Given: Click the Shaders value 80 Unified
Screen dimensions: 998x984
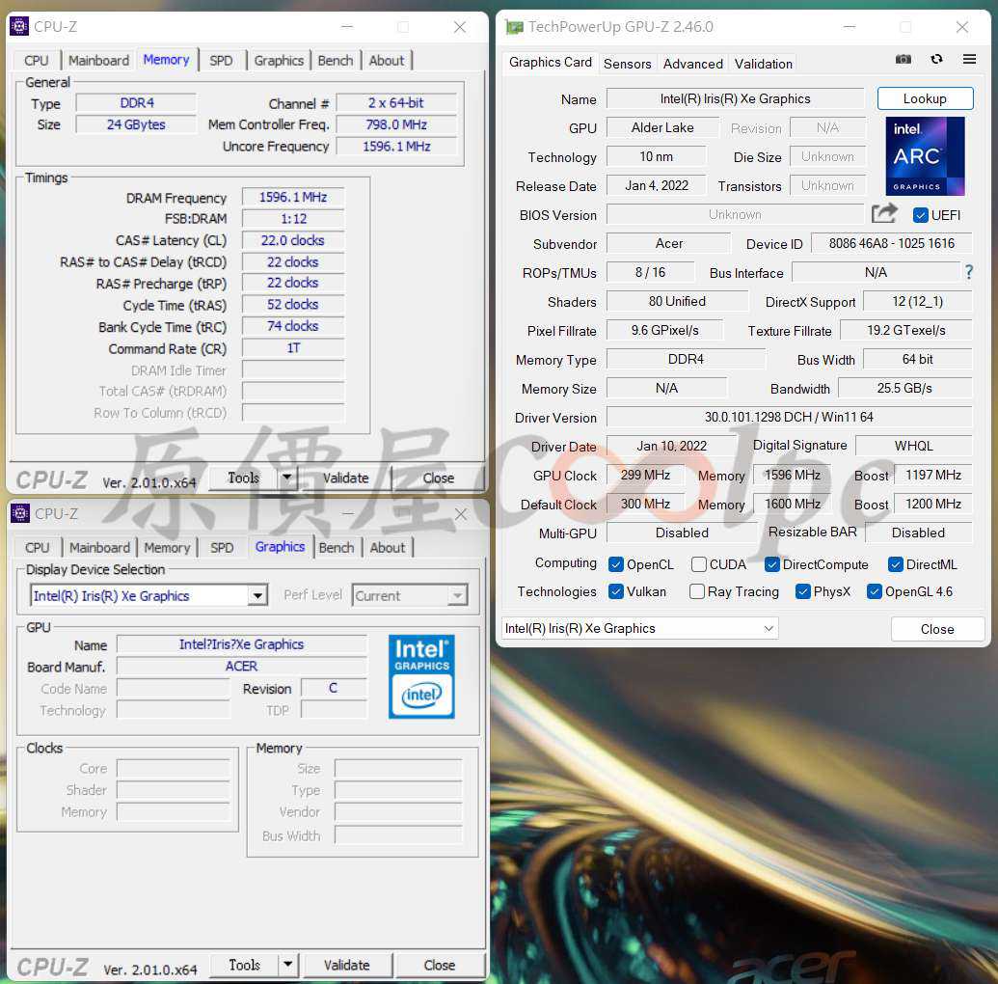Looking at the screenshot, I should (x=677, y=301).
